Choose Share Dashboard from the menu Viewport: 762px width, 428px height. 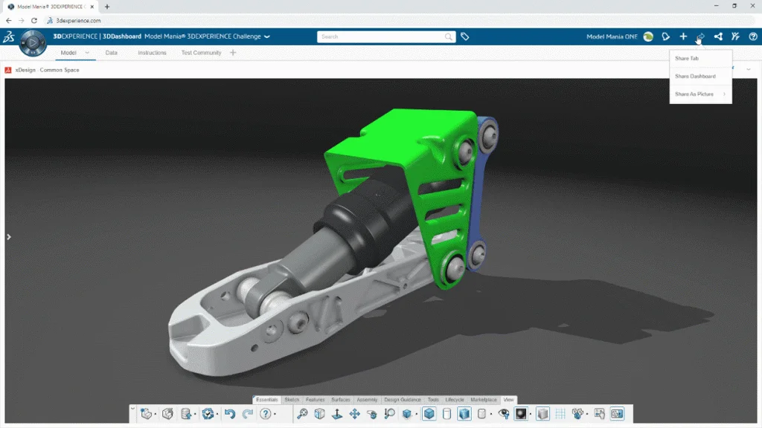click(695, 77)
